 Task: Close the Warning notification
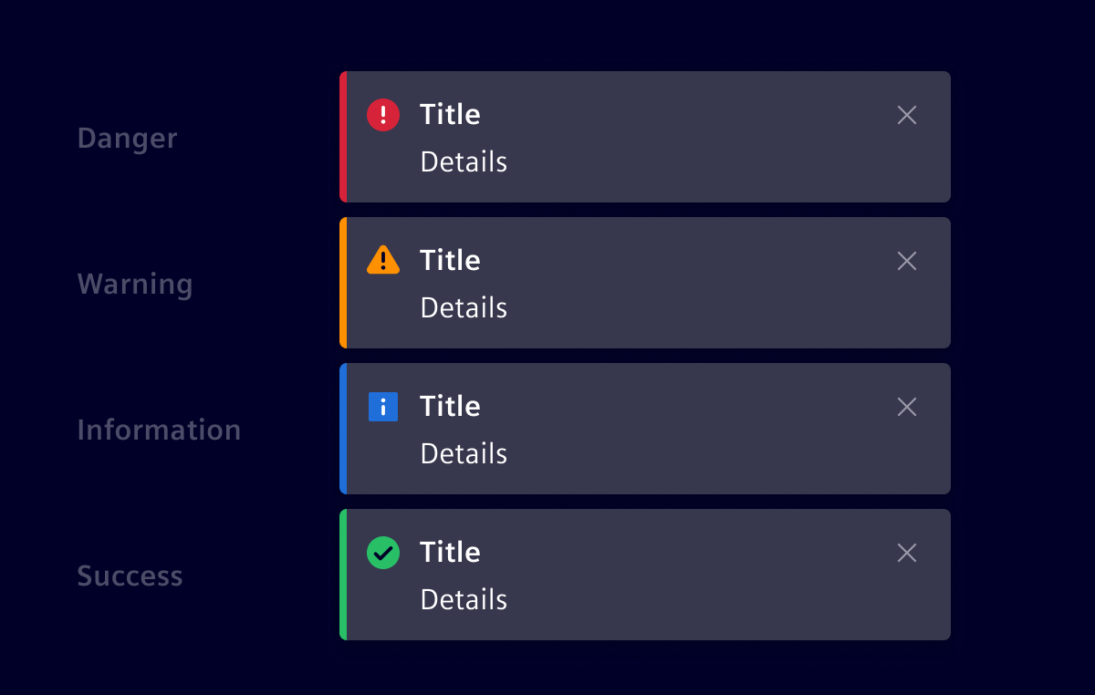tap(907, 261)
